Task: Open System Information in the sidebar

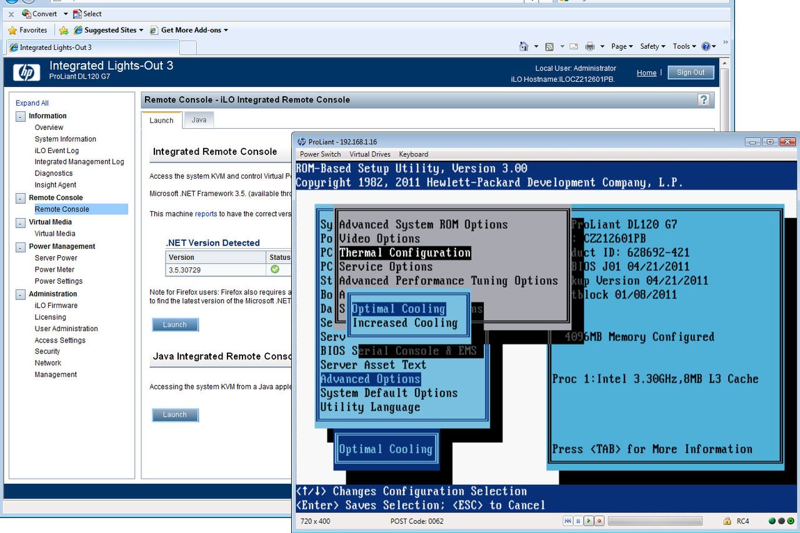Action: [66, 139]
